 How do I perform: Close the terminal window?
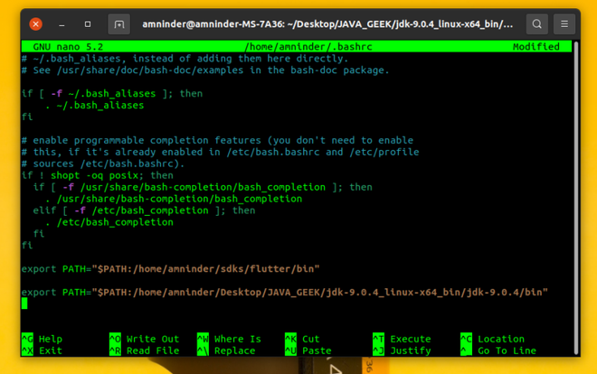pyautogui.click(x=36, y=24)
